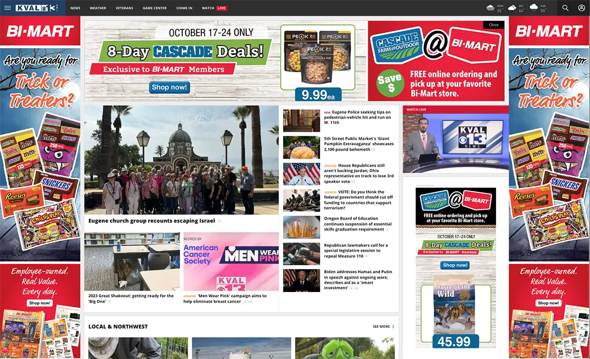Viewport: 590px width, 359px height.
Task: Click the Watch Live header label
Action: click(x=416, y=109)
